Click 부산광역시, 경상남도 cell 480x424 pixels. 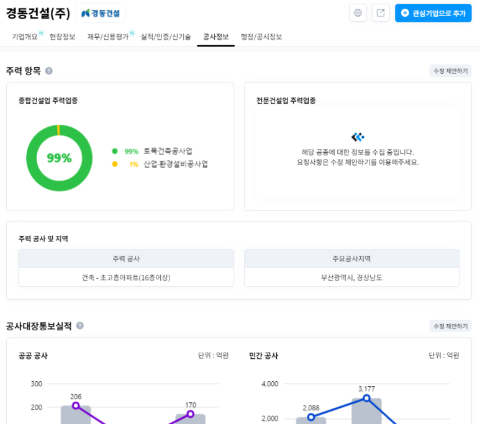coord(351,277)
